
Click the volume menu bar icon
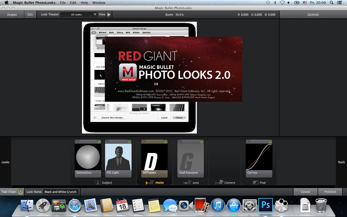pos(288,3)
